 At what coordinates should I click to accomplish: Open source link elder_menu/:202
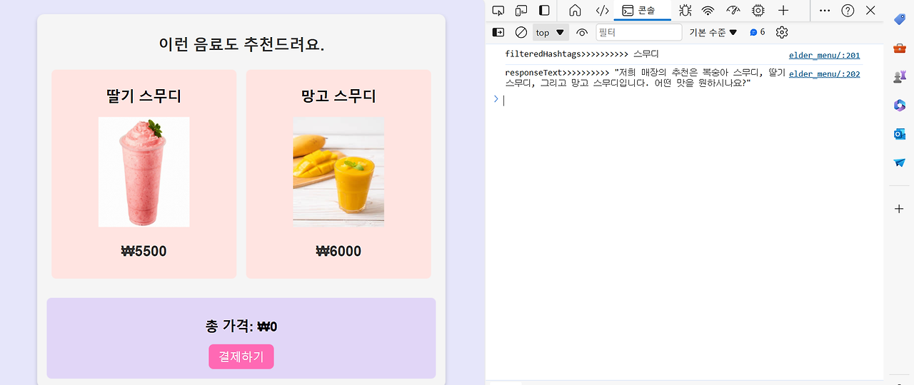click(824, 73)
